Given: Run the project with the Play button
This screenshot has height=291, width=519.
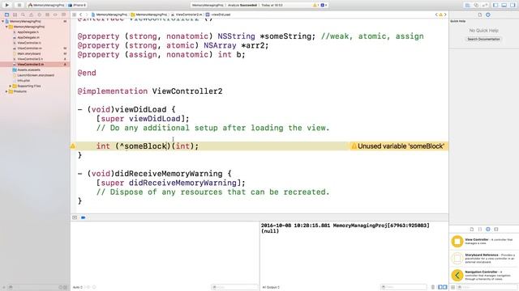Looking at the screenshot, I should point(7,5).
